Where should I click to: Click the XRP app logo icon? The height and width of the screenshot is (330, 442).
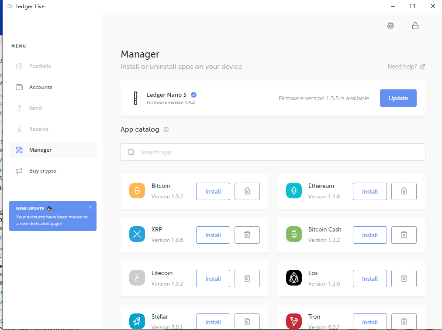(137, 234)
